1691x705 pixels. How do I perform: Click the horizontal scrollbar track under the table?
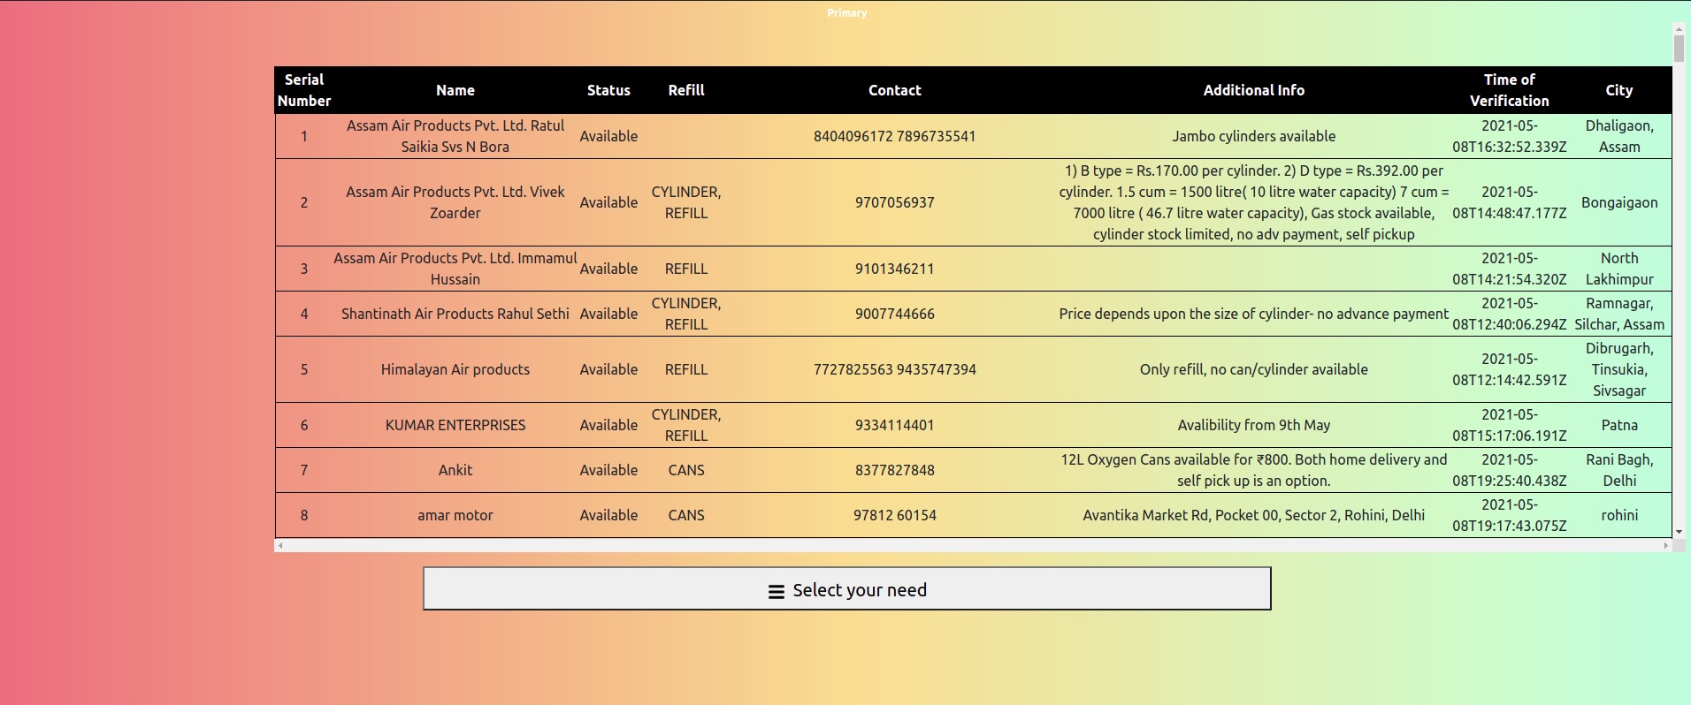973,545
